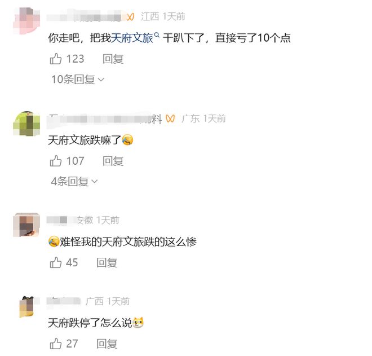Expand the 10条回复 replies list
Viewport: 372px width, 356px height.
[78, 79]
